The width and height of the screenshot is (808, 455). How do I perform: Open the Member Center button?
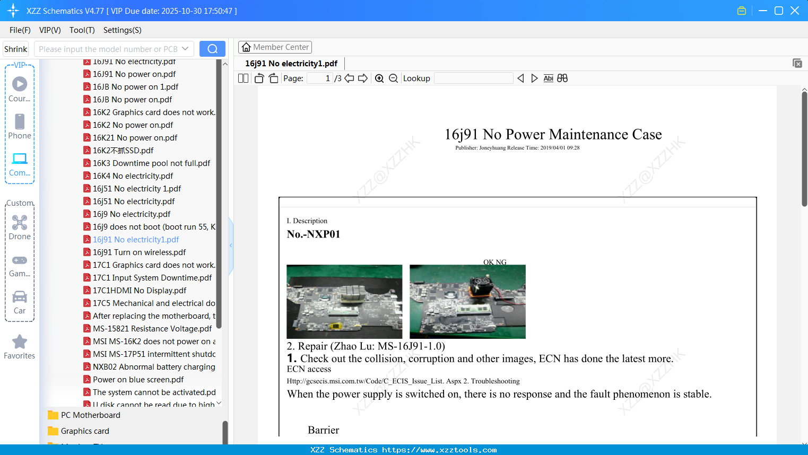point(275,47)
